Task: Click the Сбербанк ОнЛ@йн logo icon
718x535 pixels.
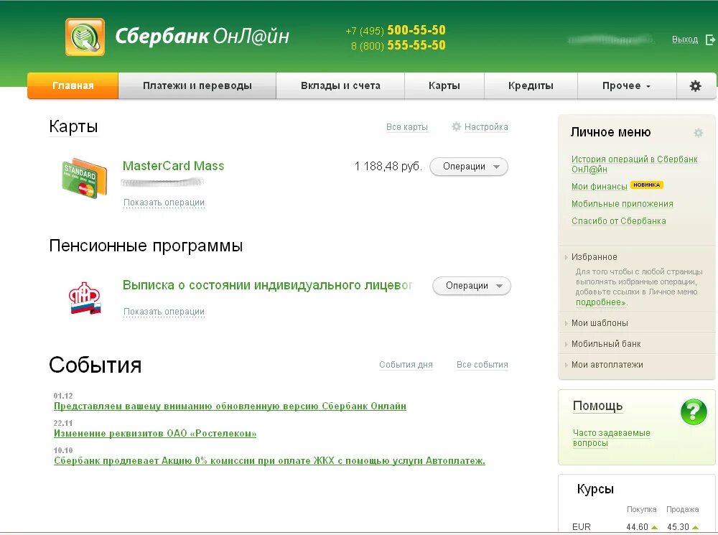Action: point(85,37)
